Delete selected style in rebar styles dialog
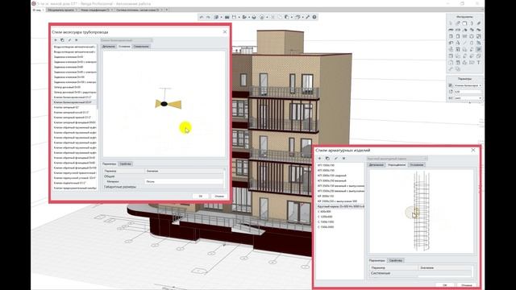Screen dimensions: 516x290 tap(344, 158)
